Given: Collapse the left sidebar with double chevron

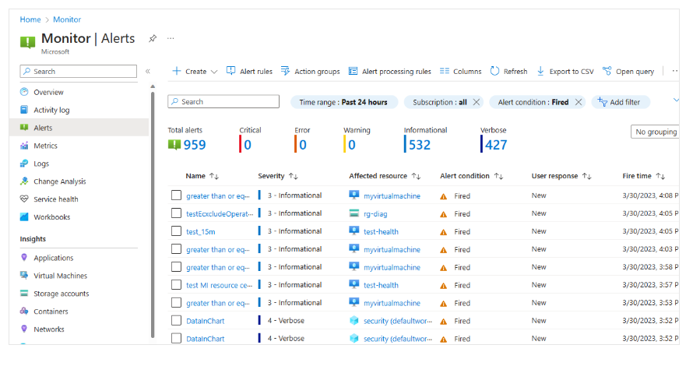Looking at the screenshot, I should 148,72.
